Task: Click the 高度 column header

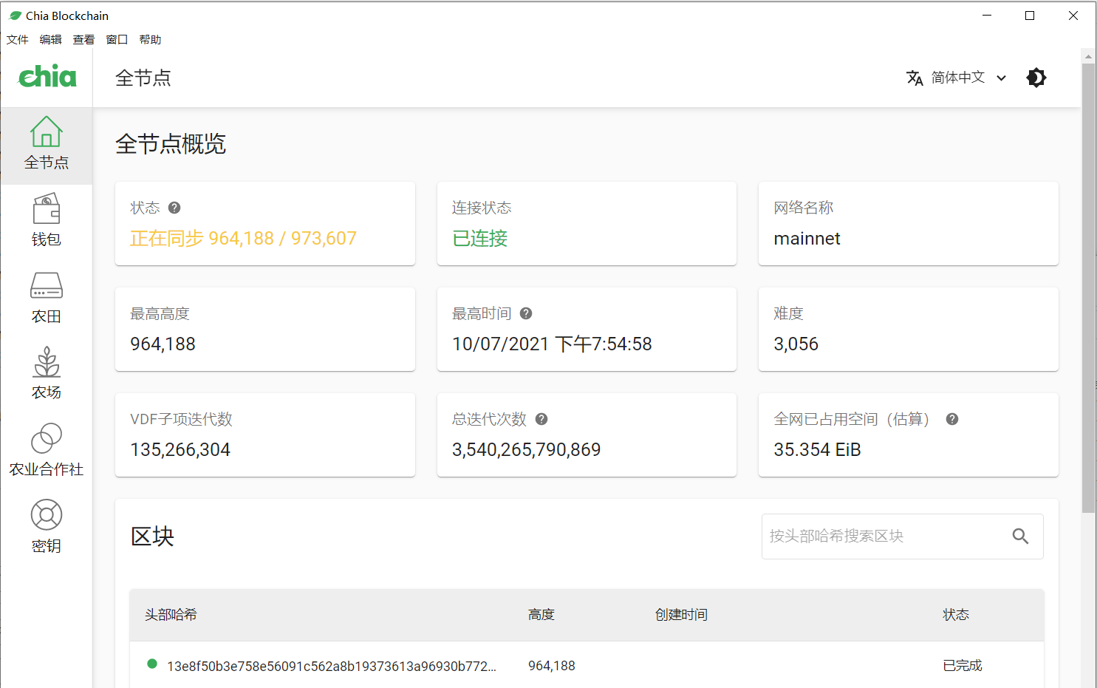Action: 541,615
